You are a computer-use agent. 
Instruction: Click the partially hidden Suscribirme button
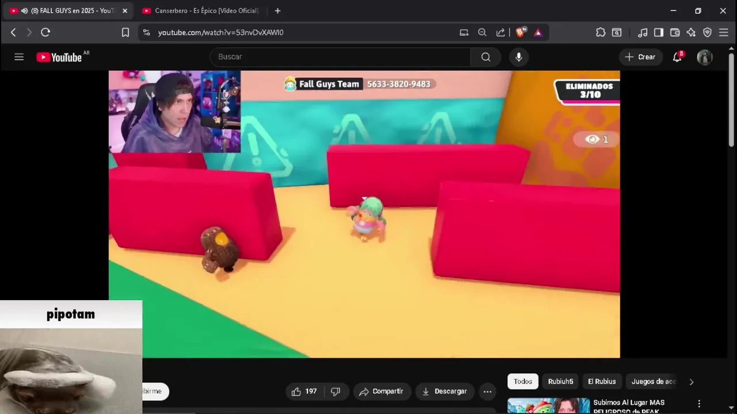[155, 392]
